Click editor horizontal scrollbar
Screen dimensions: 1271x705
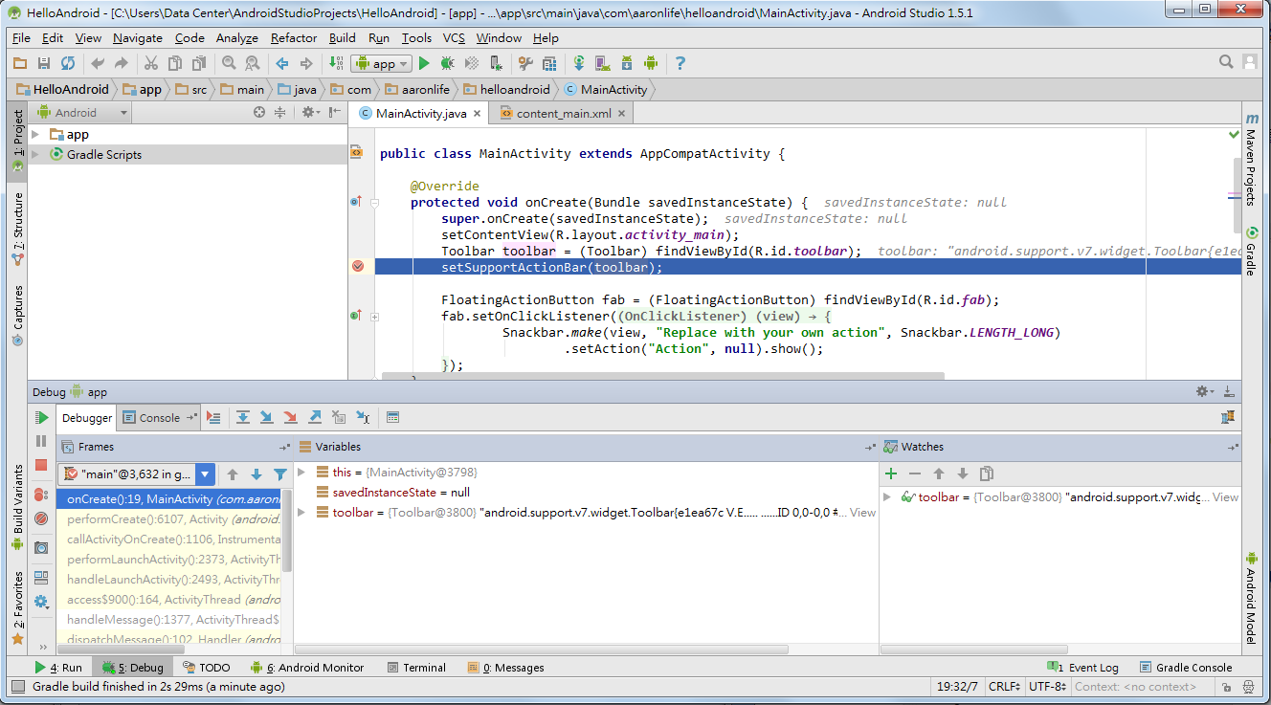(663, 376)
